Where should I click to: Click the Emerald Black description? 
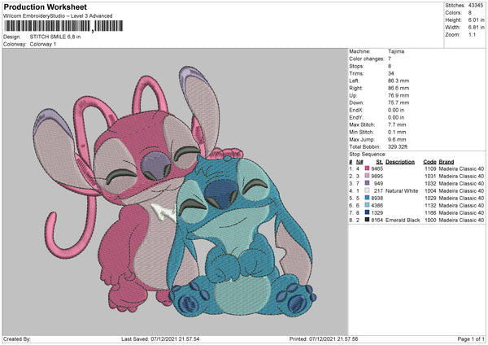(403, 221)
